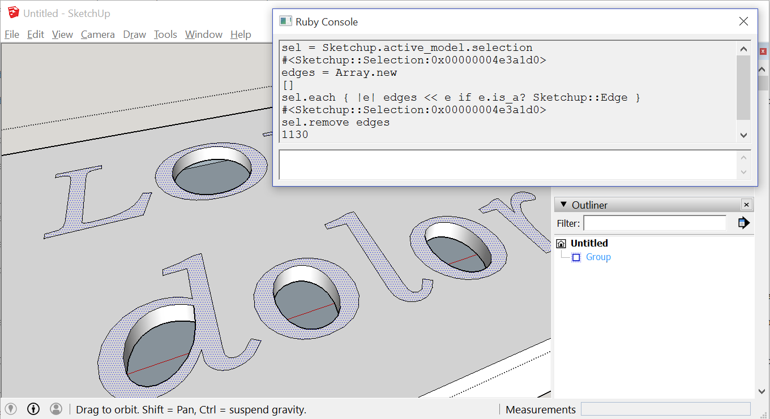This screenshot has width=770, height=419.
Task: Click the Ruby Console window icon
Action: [285, 21]
